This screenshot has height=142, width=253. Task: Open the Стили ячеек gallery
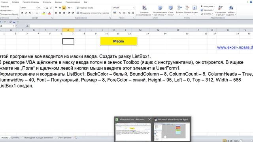[x=170, y=11]
